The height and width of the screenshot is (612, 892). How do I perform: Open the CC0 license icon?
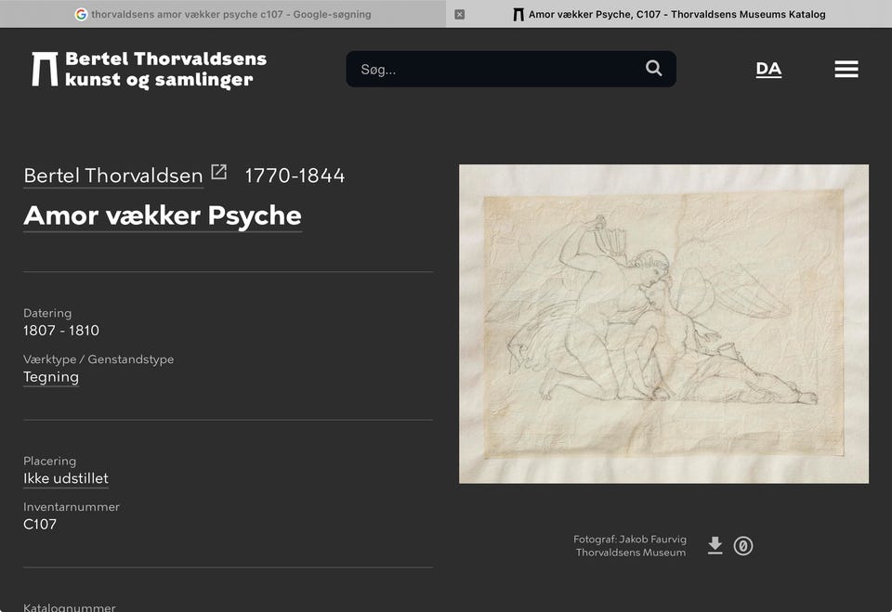pos(743,546)
